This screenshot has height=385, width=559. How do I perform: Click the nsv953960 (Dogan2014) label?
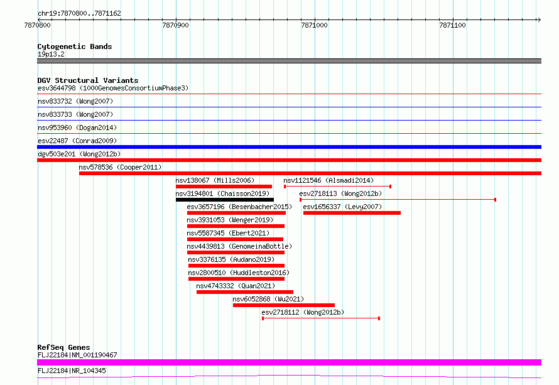pos(77,127)
